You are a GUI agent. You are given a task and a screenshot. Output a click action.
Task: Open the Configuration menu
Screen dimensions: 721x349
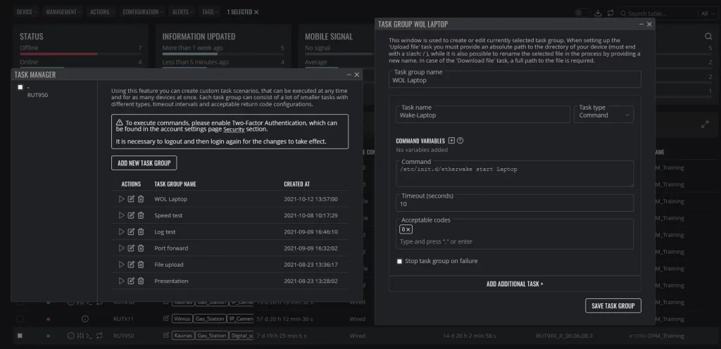coord(143,12)
